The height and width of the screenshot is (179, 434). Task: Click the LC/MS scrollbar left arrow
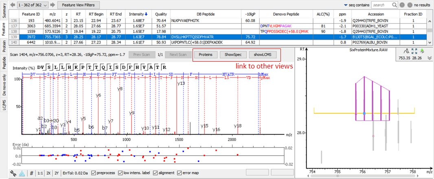coord(309,176)
